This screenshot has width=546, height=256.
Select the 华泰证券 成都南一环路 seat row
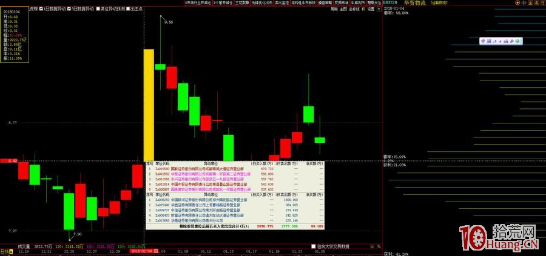pos(235,174)
